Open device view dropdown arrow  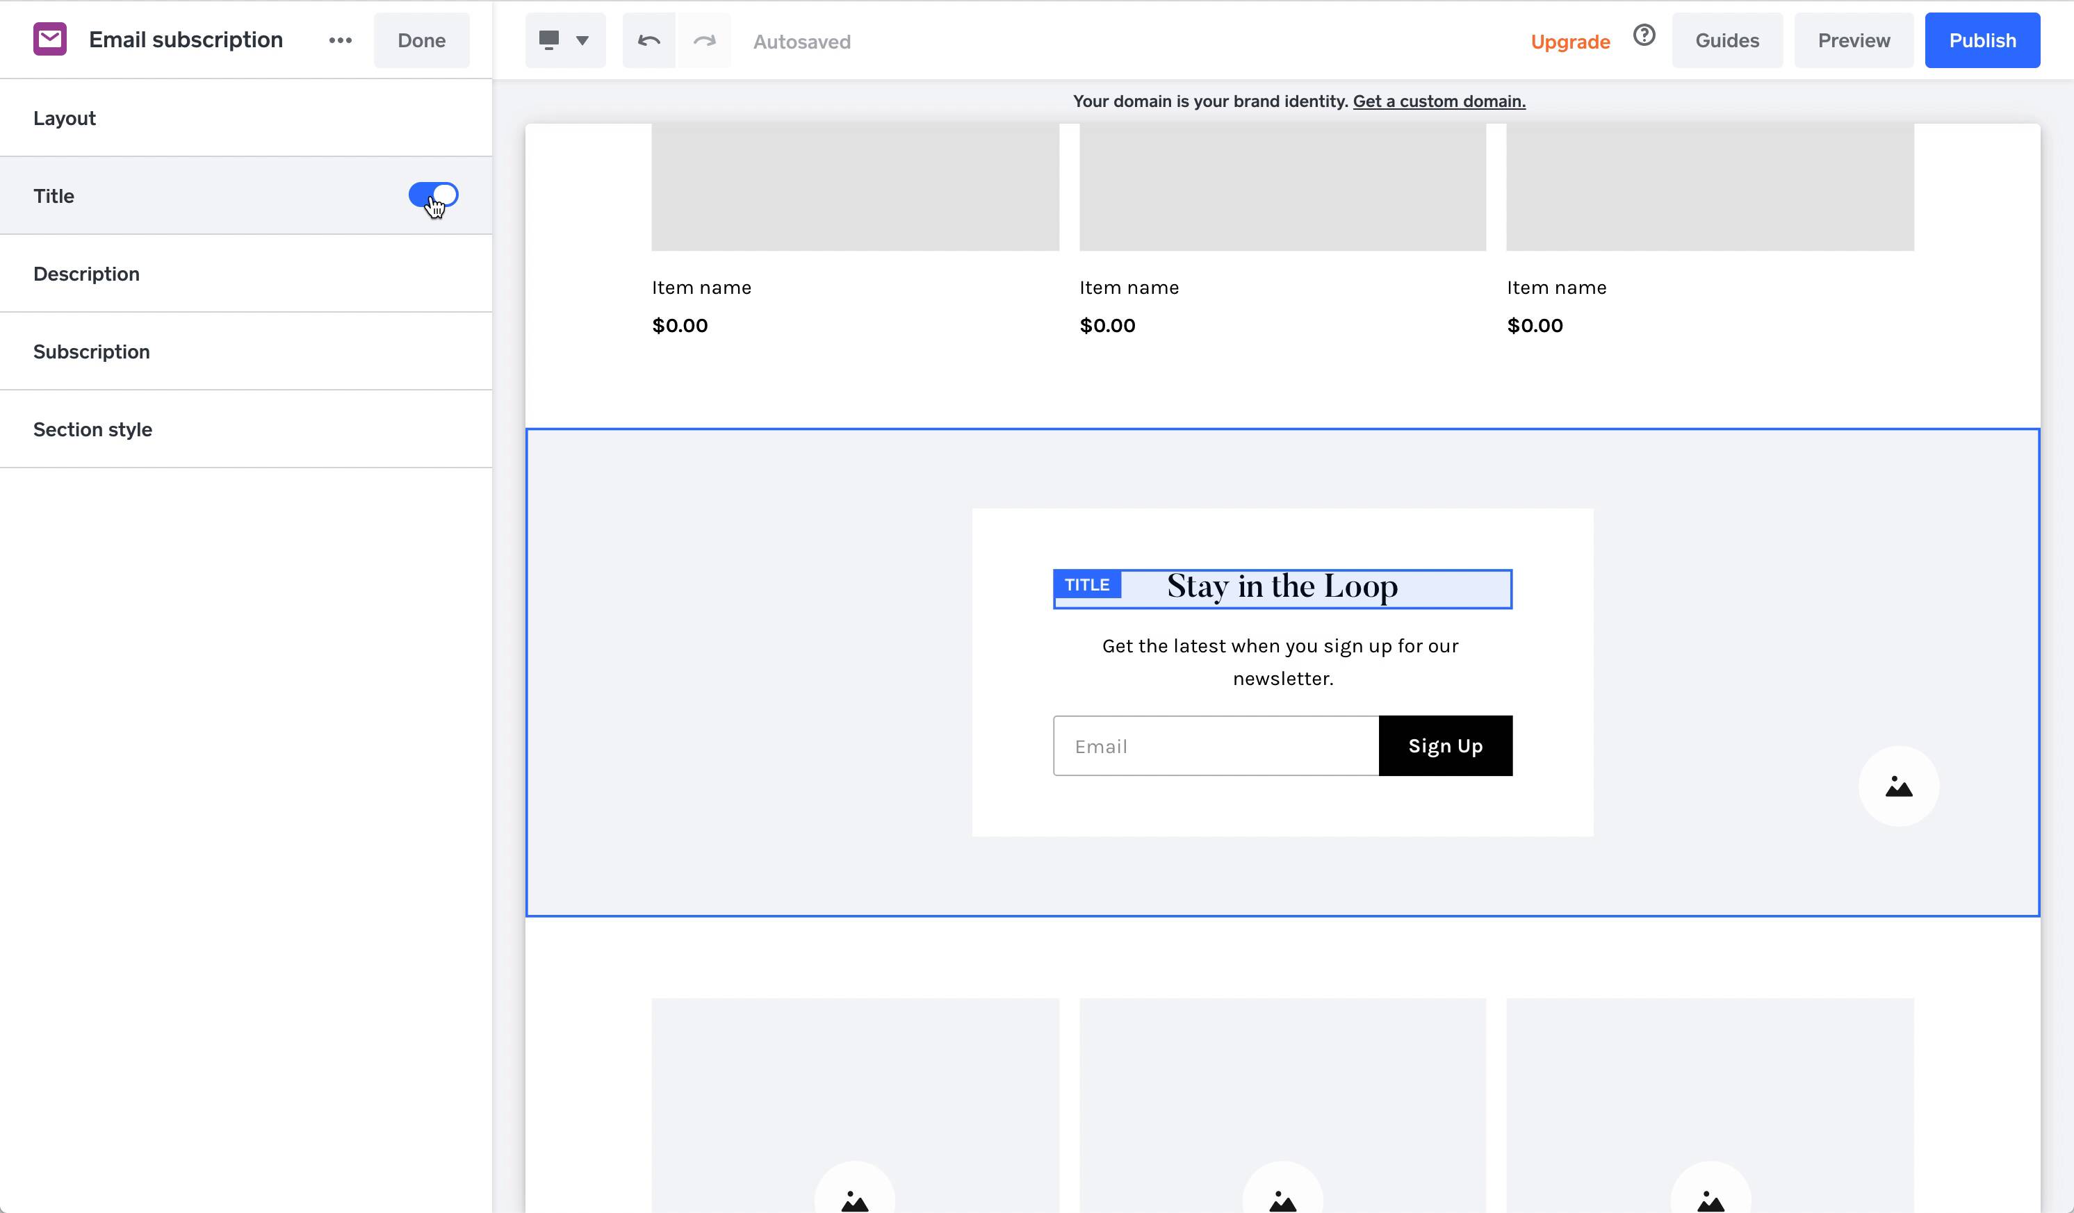[582, 40]
